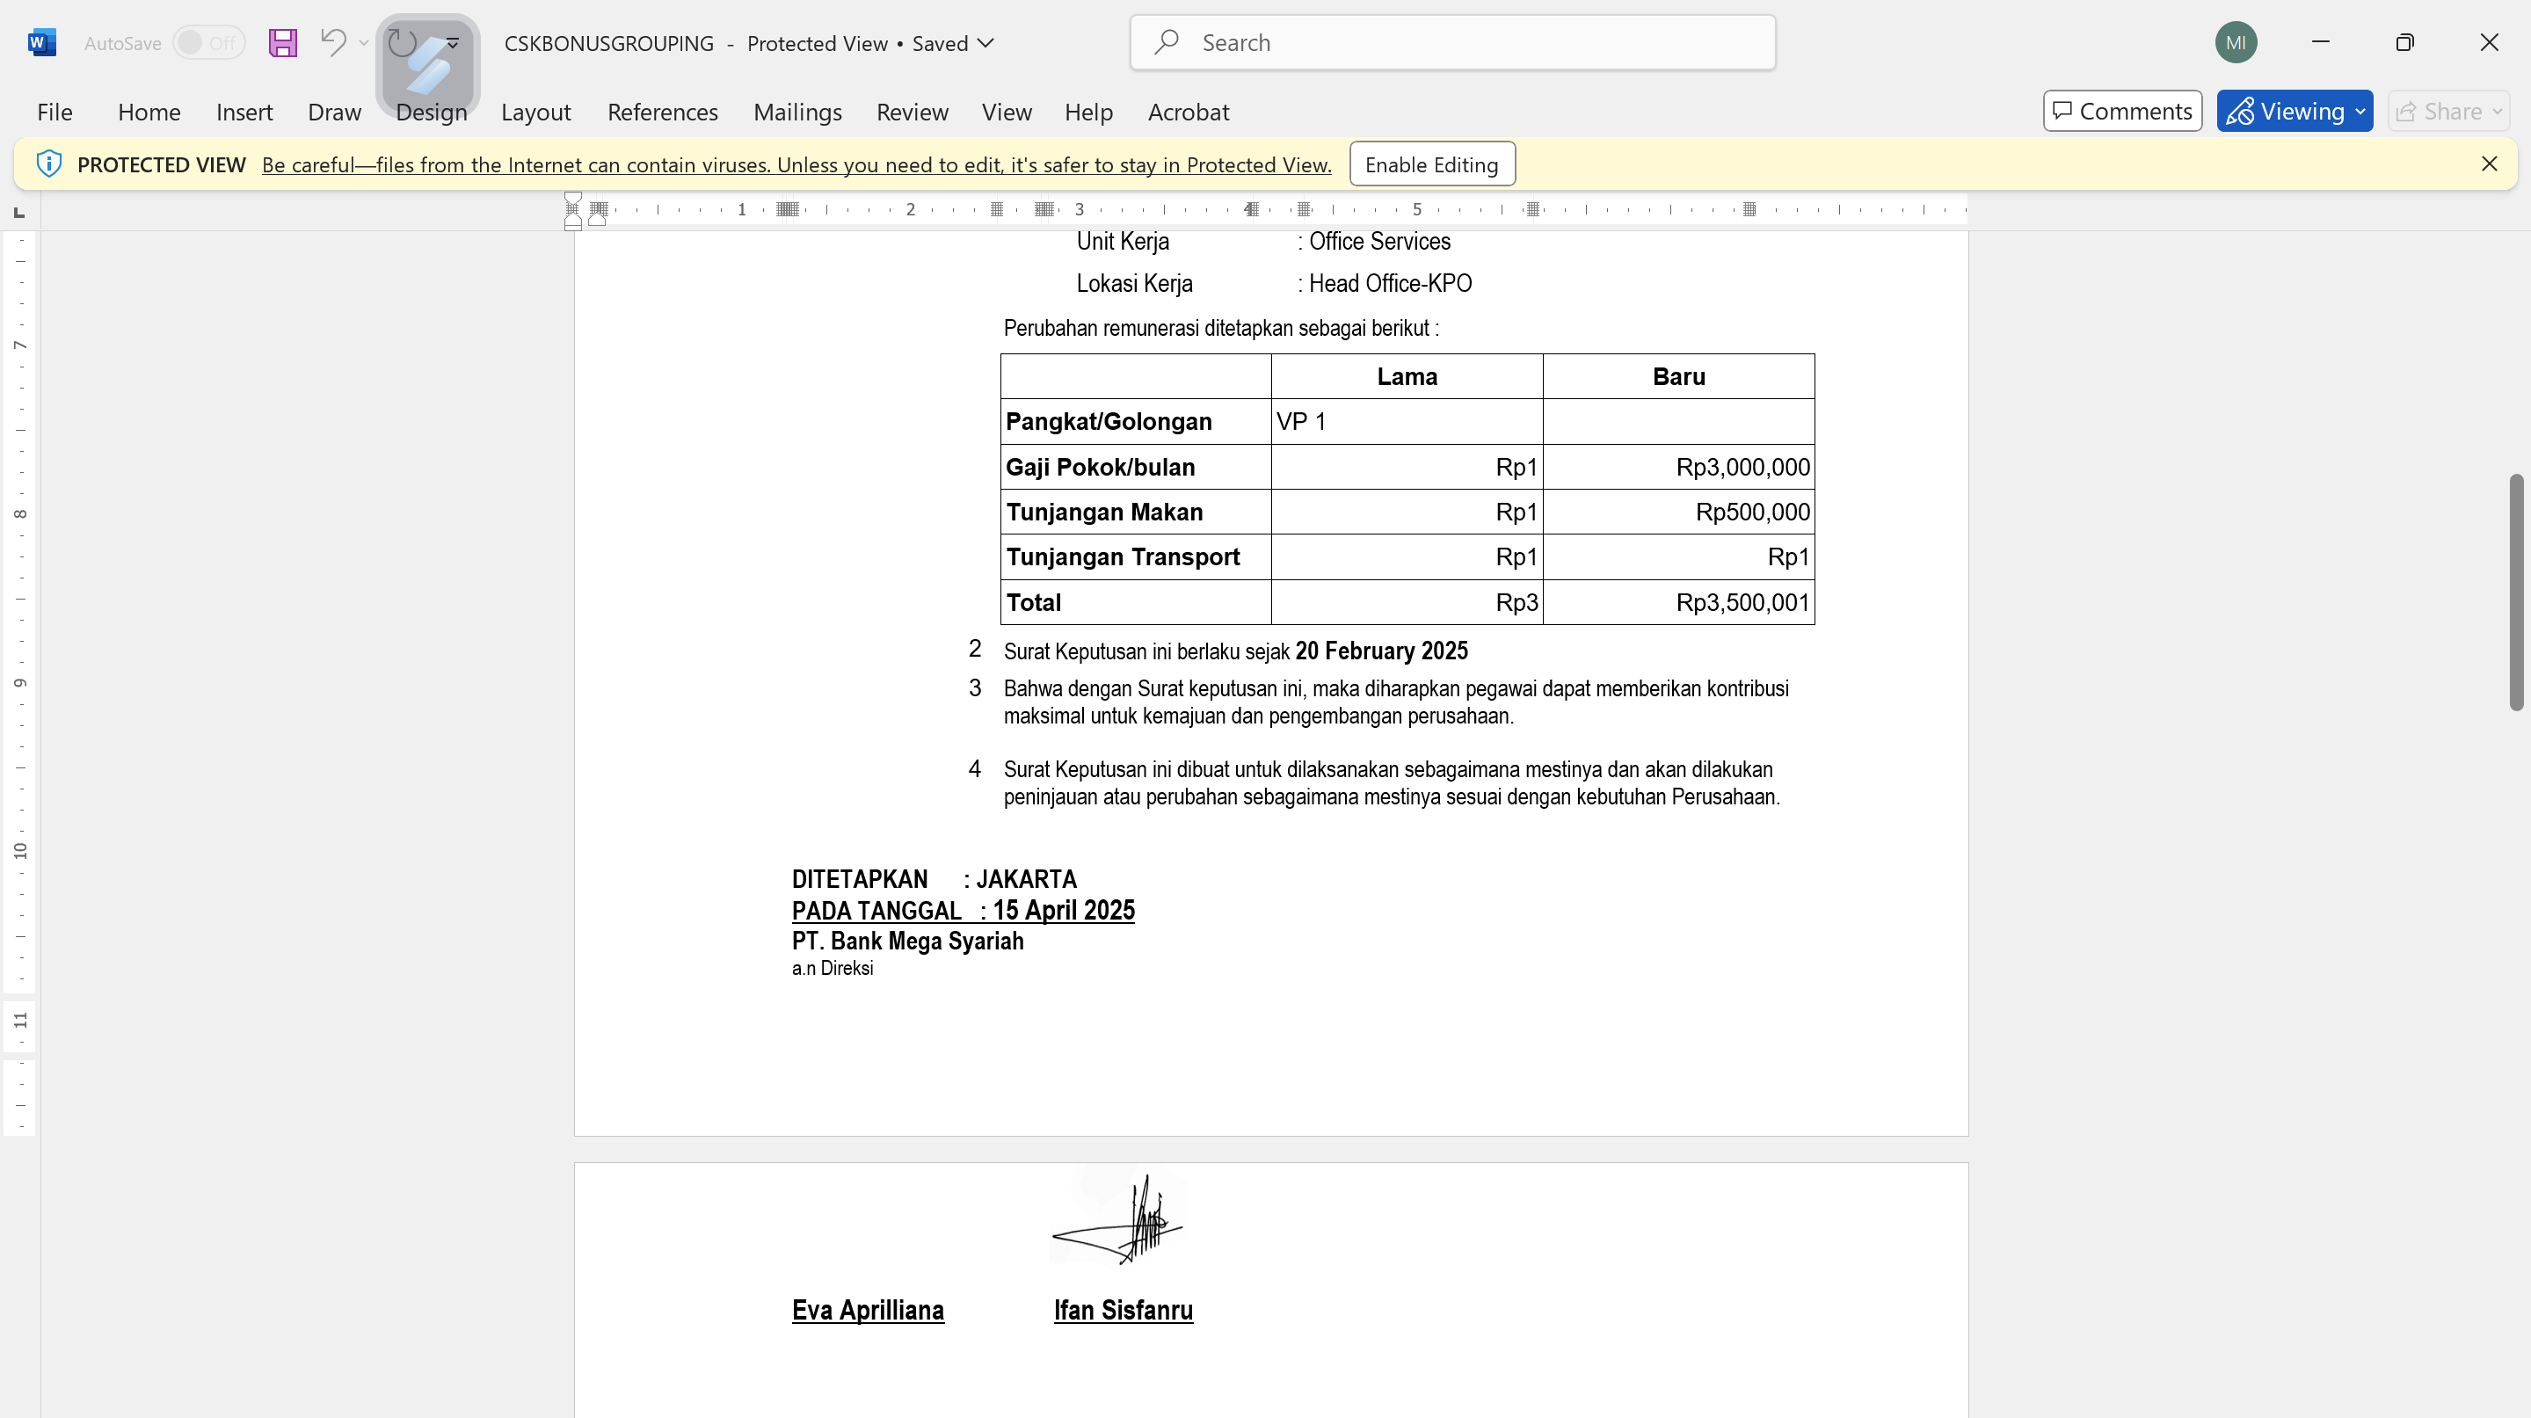The image size is (2531, 1418).
Task: Switch to the Draw tab
Action: coord(334,112)
